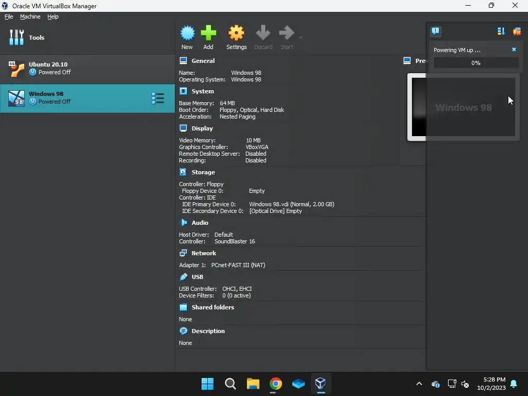Image resolution: width=528 pixels, height=396 pixels.
Task: Click the 'PCnet-FAST III (NAT)' adapter text
Action: (238, 265)
